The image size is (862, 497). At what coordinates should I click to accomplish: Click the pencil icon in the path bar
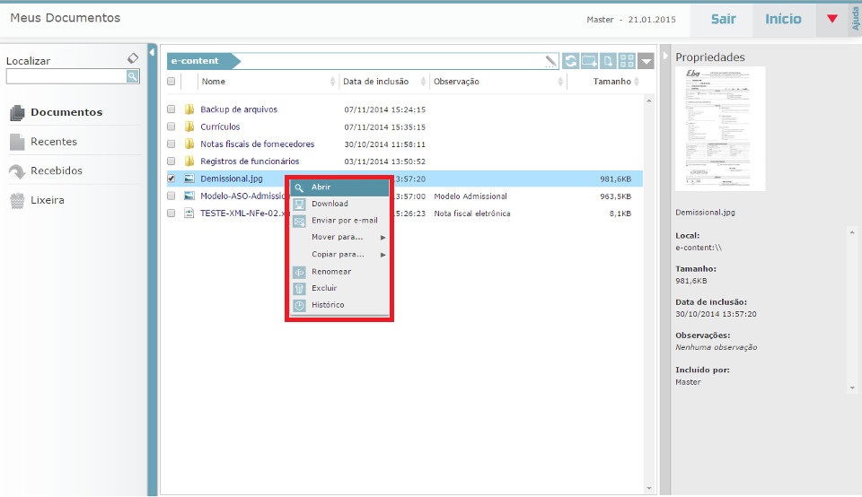pos(550,61)
